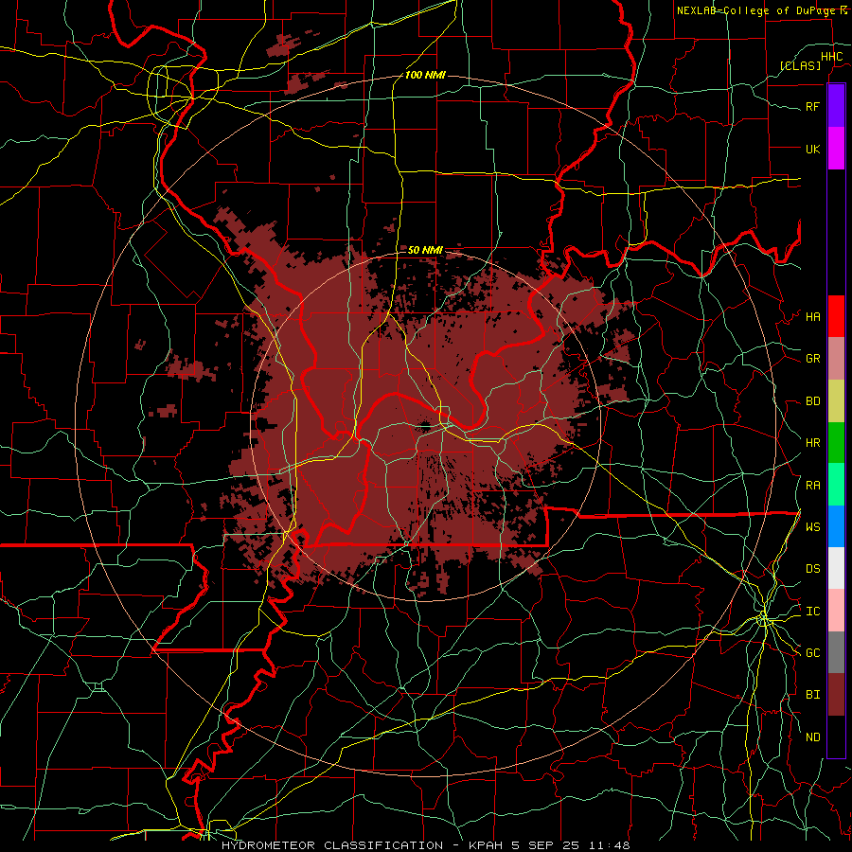Click the UK magenta legend swatch
Screen dimensions: 852x852
[x=836, y=149]
